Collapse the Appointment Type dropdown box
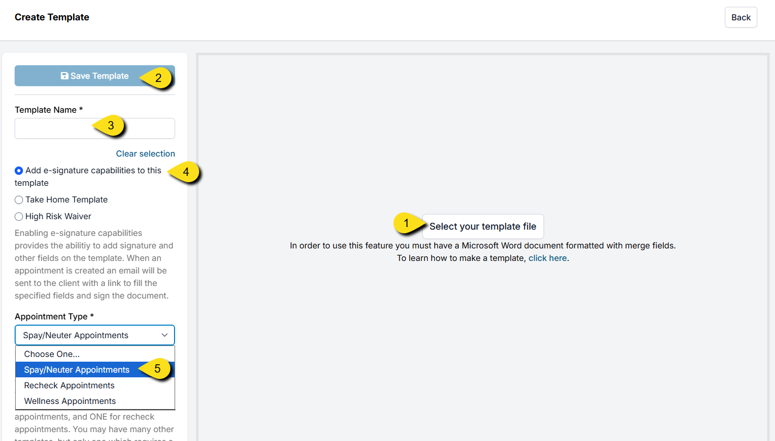This screenshot has height=441, width=775. click(x=95, y=335)
